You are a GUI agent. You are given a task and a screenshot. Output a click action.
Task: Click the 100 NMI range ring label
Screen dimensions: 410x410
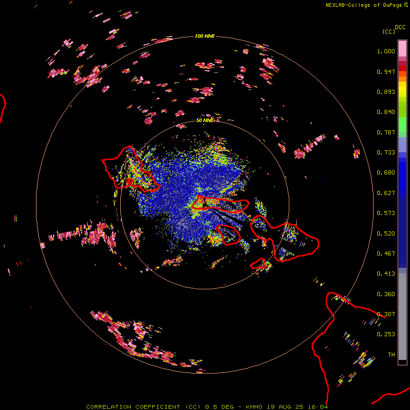205,36
